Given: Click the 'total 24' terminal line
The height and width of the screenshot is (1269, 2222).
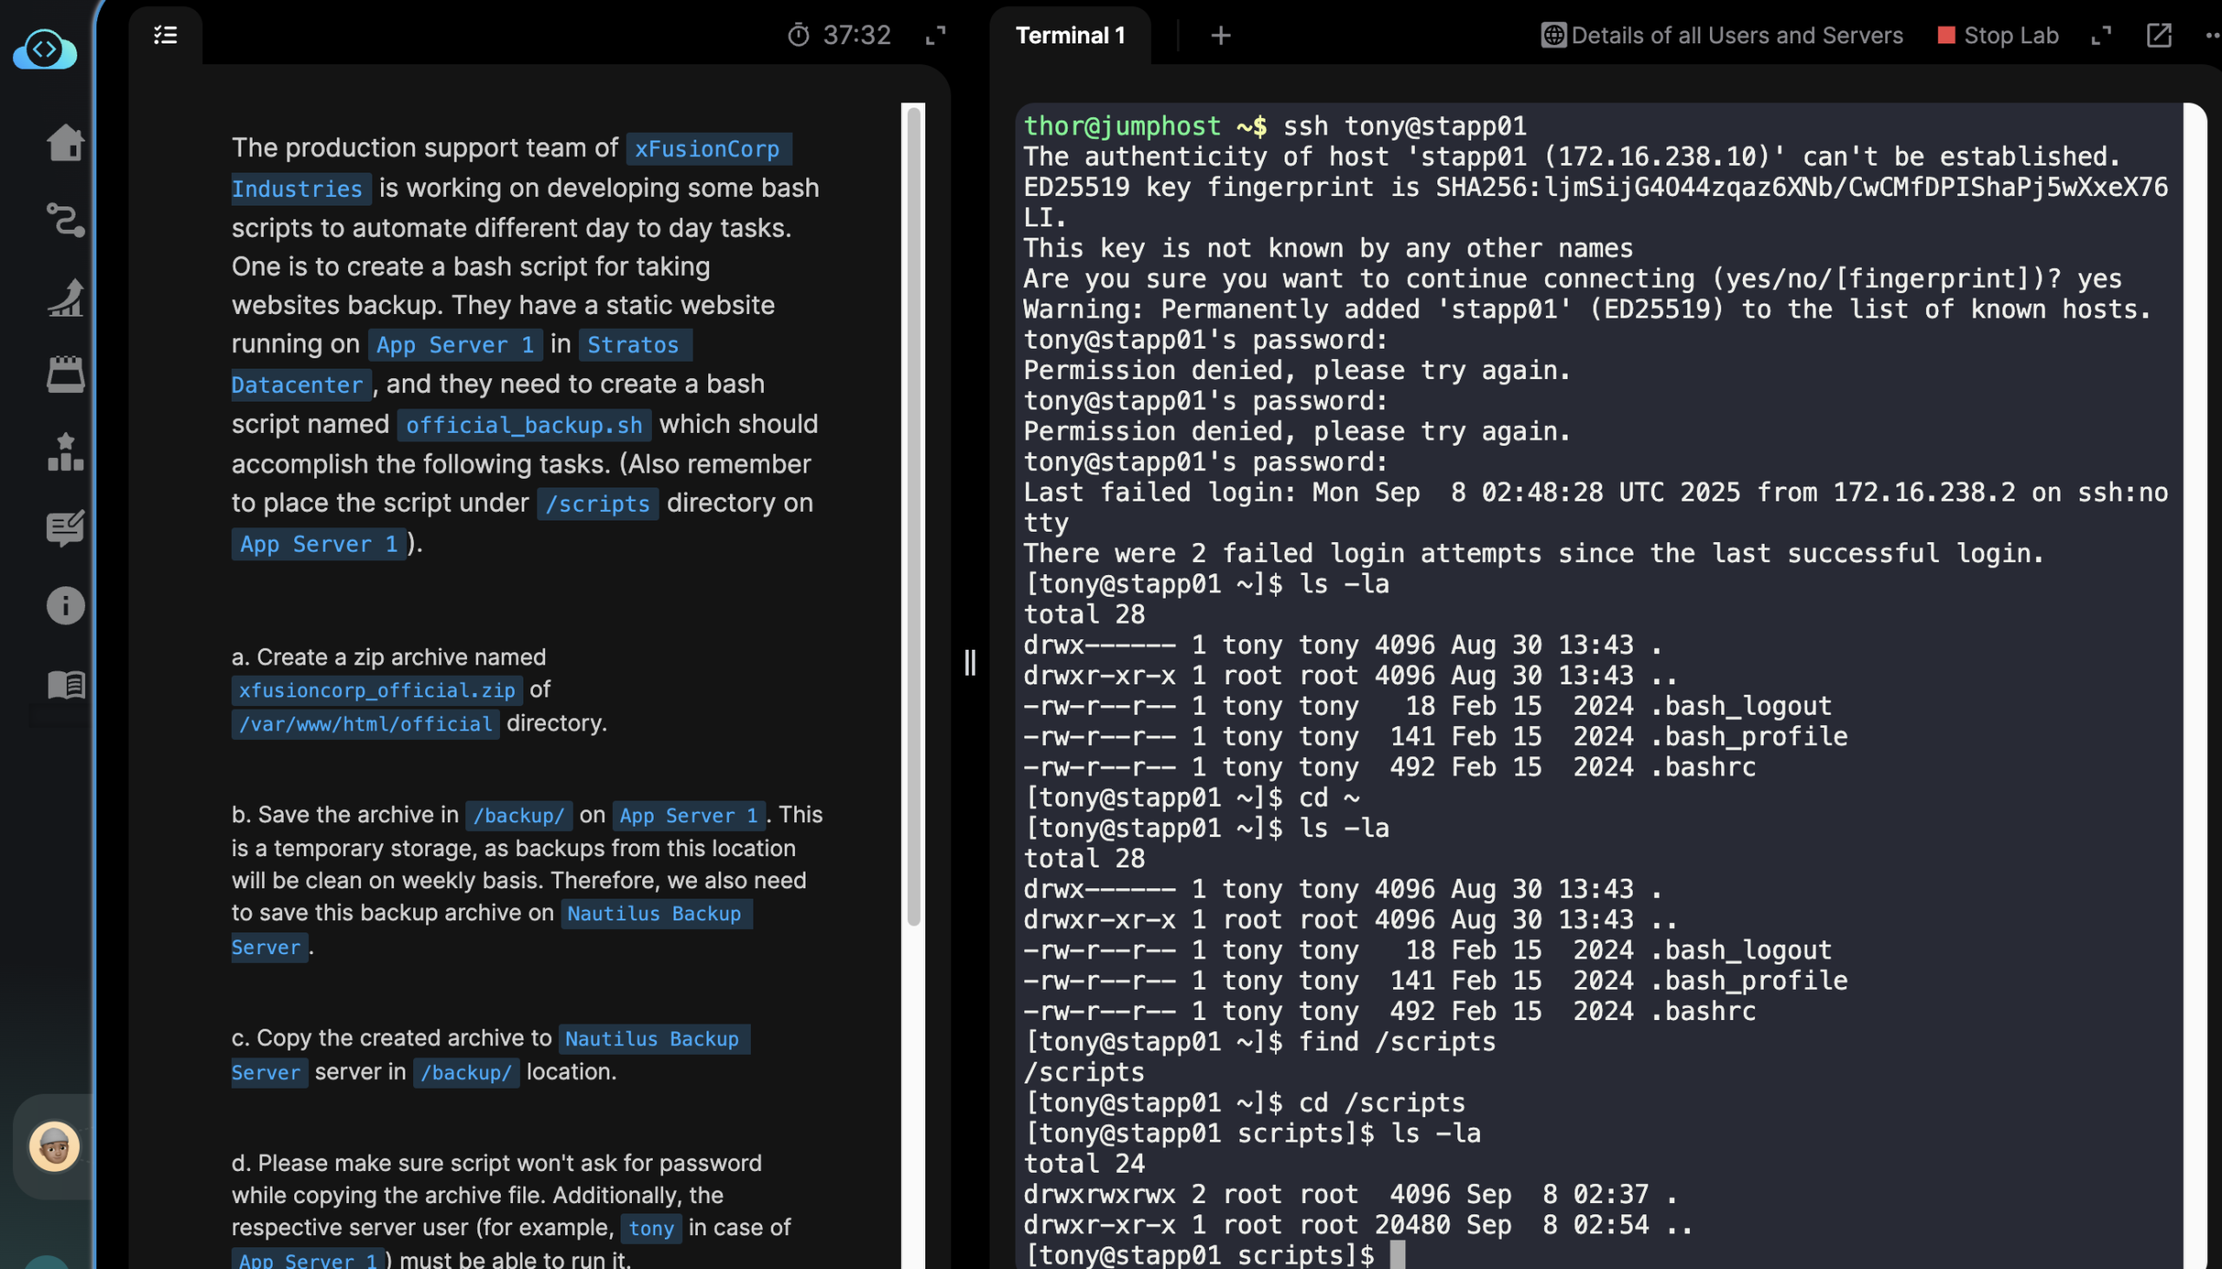Looking at the screenshot, I should 1083,1163.
